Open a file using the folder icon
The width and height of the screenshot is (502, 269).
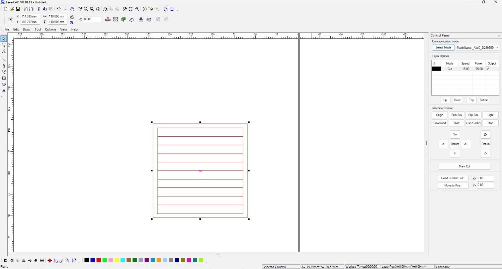coord(12,9)
